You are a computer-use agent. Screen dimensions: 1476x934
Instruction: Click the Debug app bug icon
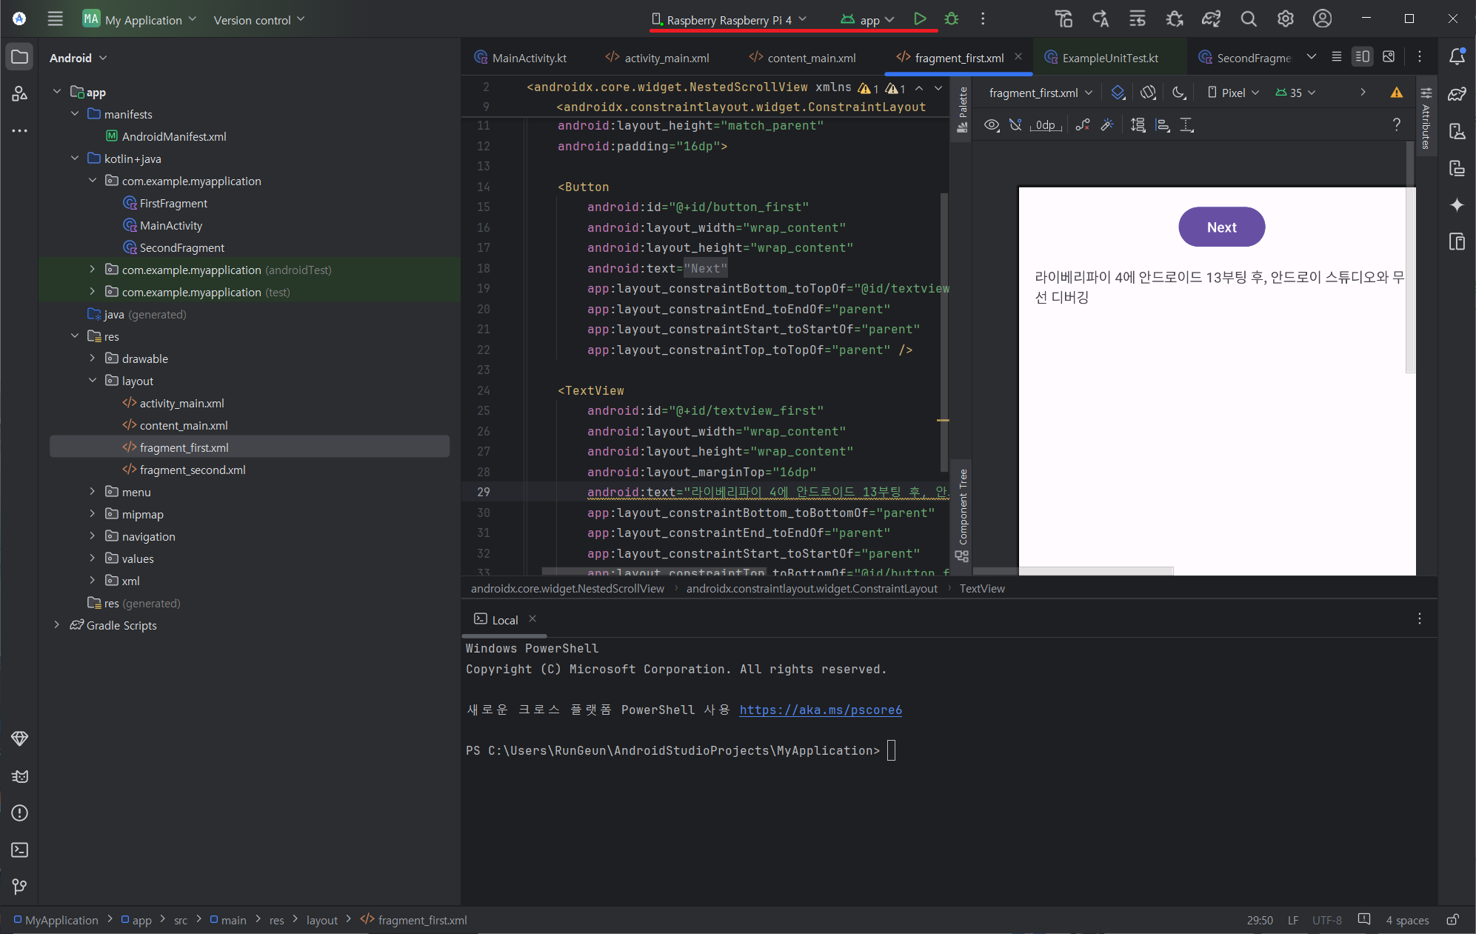pos(952,19)
